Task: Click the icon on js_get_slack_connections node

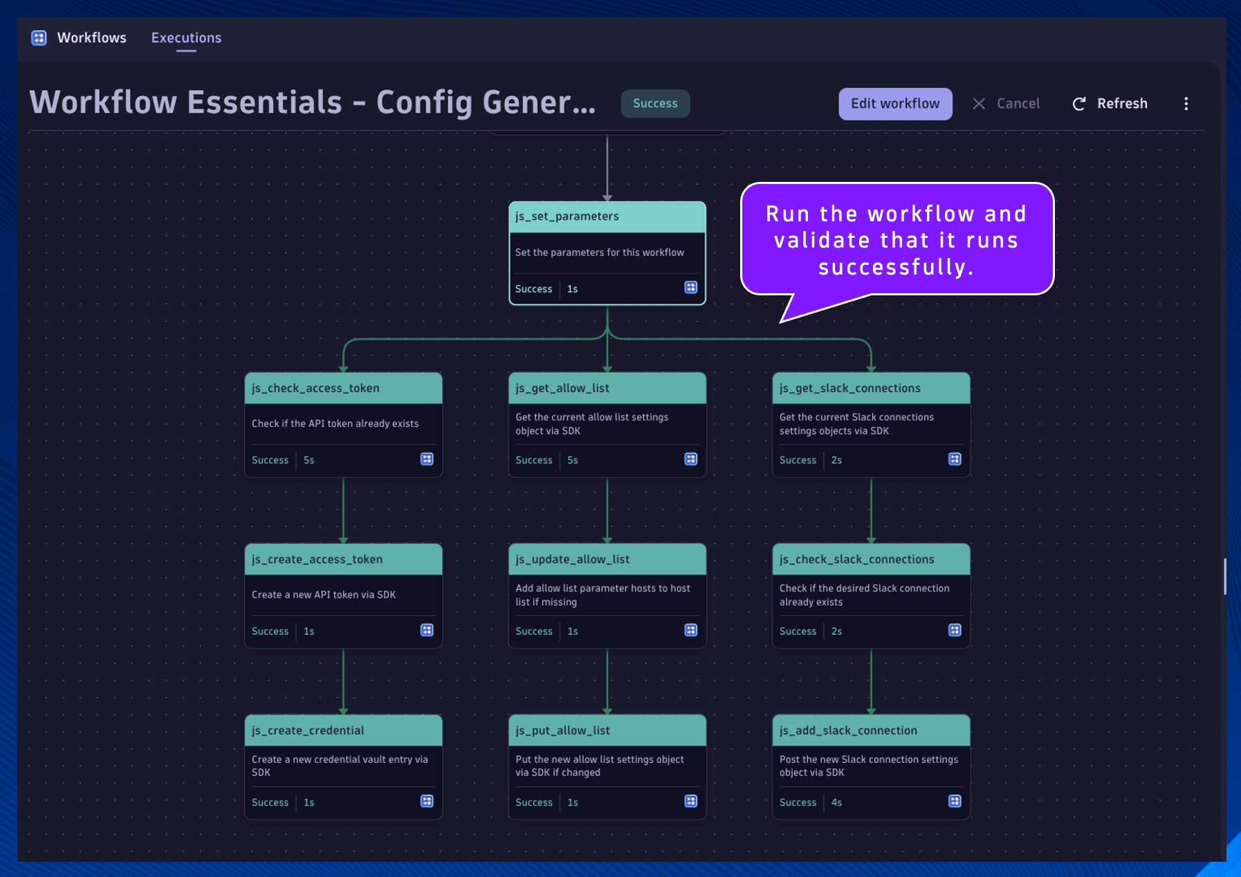Action: (955, 459)
